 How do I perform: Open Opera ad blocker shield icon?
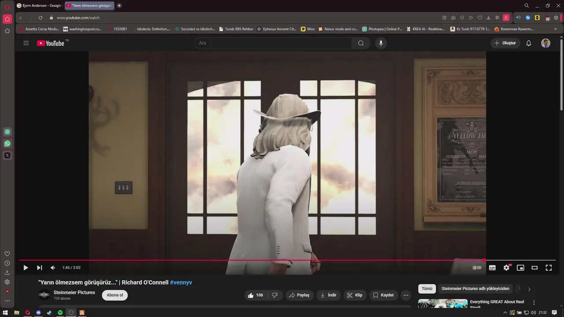click(x=462, y=18)
